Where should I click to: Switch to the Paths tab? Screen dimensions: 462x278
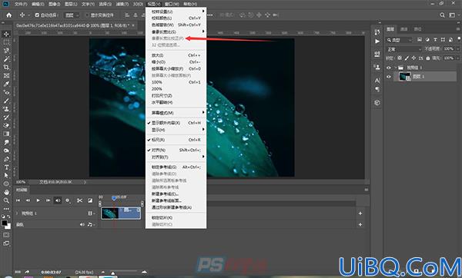pyautogui.click(x=417, y=29)
